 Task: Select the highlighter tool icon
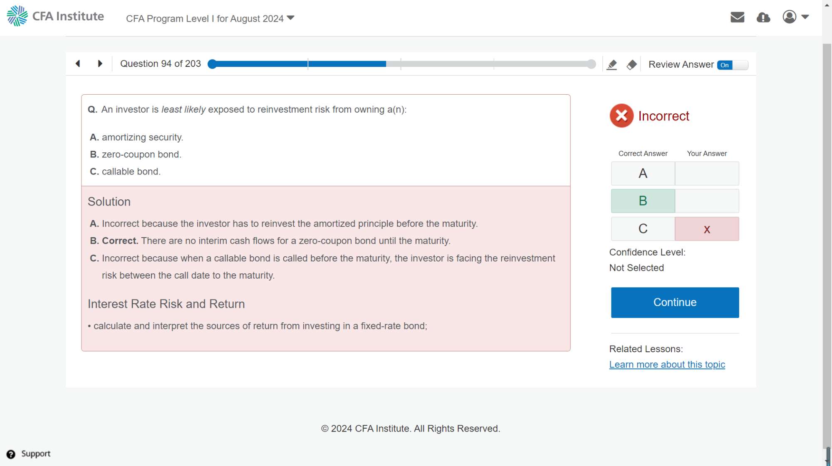pyautogui.click(x=612, y=65)
